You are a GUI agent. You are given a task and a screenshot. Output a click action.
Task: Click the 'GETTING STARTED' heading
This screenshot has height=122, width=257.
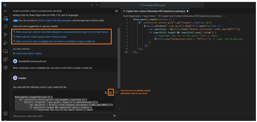pyautogui.click(x=21, y=49)
